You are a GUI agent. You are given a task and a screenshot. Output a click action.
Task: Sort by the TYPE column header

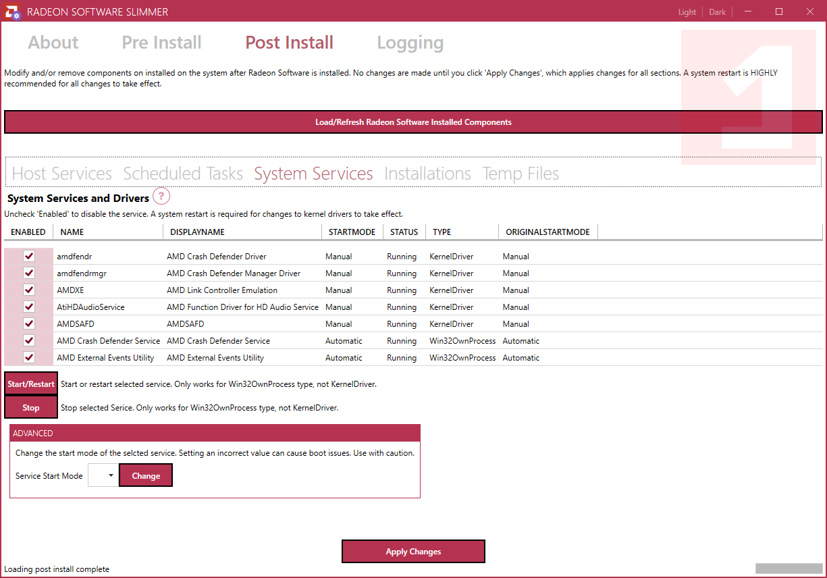pyautogui.click(x=462, y=232)
